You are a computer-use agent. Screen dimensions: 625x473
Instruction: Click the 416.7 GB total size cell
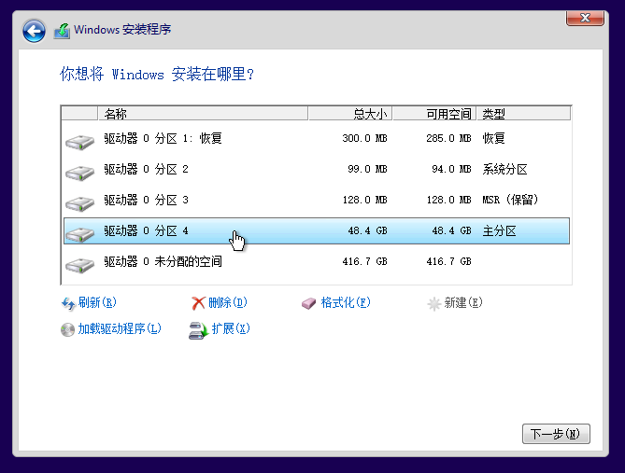coord(364,261)
